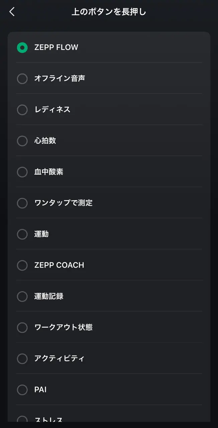Pick the PAI radio button

click(22, 390)
